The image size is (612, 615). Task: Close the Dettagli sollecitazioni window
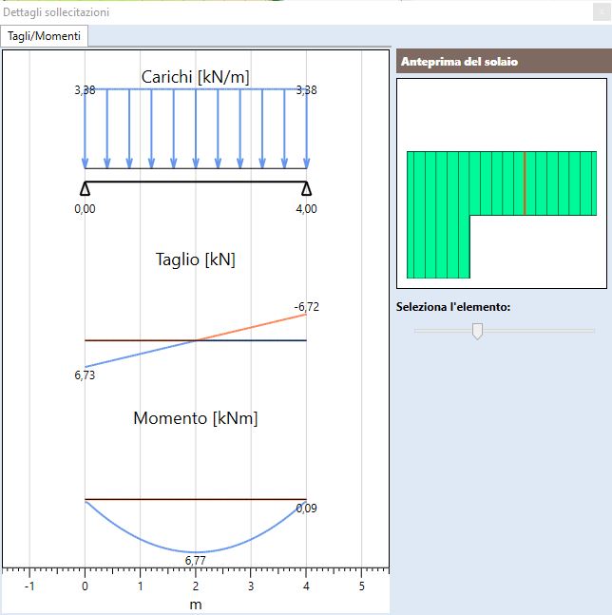tap(602, 12)
